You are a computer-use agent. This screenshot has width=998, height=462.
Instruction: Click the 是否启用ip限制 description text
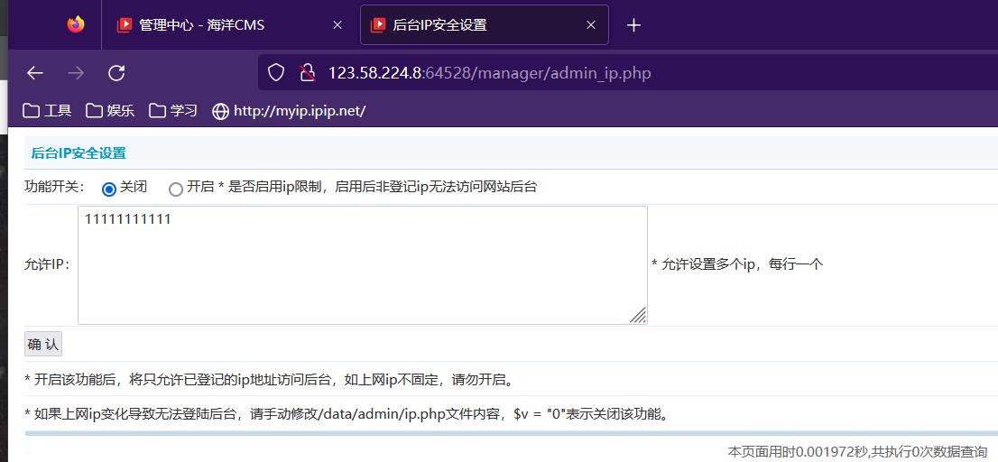[378, 187]
